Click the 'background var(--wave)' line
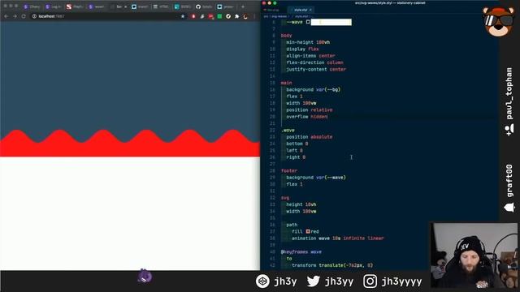The image size is (520, 292). (316, 178)
